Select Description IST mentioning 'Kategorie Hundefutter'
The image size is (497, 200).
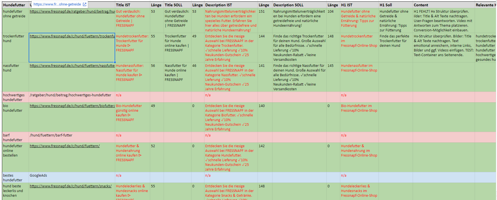pyautogui.click(x=231, y=158)
